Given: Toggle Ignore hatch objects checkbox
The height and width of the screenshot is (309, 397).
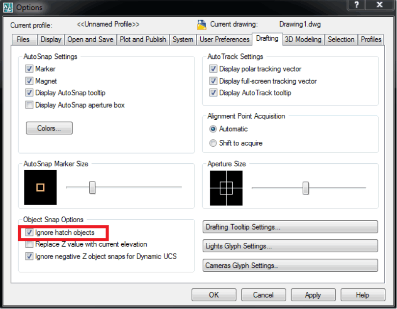Looking at the screenshot, I should point(29,232).
